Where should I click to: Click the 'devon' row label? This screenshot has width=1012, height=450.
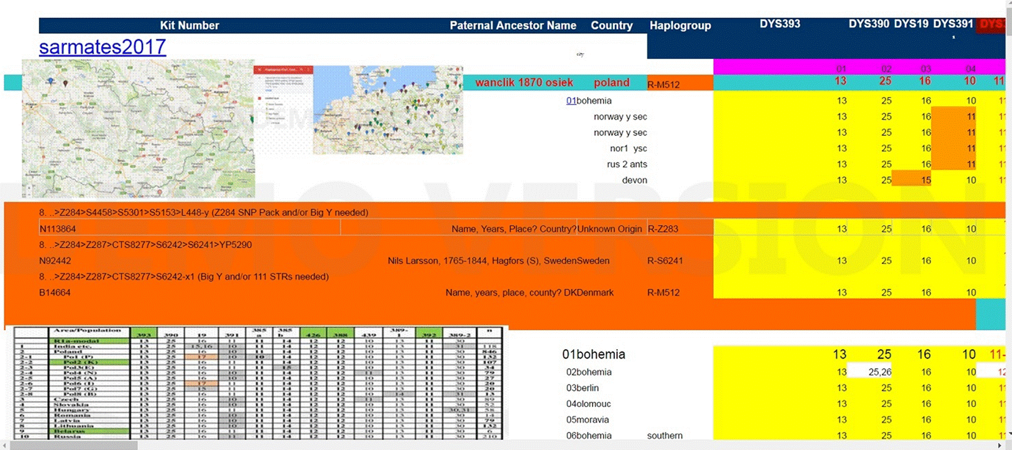pos(634,180)
